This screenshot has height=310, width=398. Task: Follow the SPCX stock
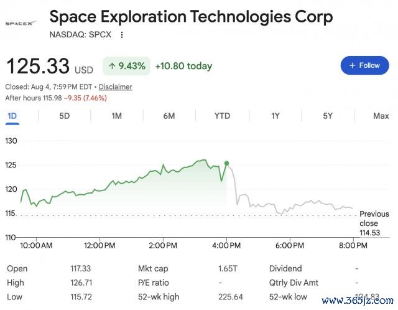pos(365,65)
